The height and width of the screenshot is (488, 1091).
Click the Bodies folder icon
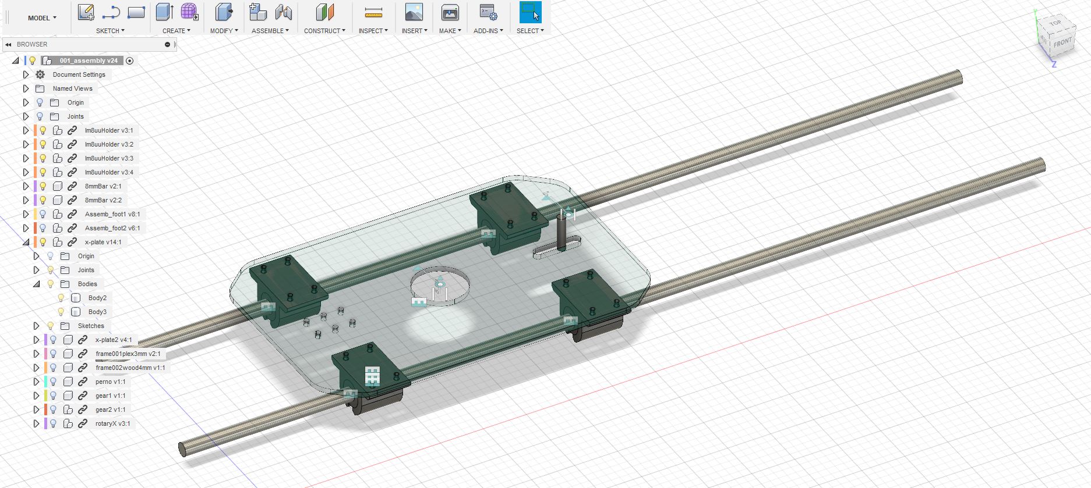pyautogui.click(x=65, y=284)
